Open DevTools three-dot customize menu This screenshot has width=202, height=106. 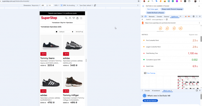pyautogui.click(x=197, y=17)
